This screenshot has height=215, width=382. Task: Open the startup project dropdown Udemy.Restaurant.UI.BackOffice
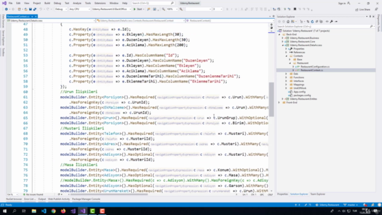(x=112, y=10)
